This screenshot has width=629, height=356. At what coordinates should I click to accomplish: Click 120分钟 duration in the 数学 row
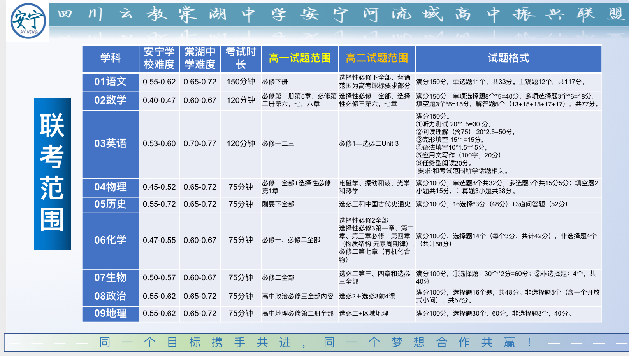(x=241, y=100)
